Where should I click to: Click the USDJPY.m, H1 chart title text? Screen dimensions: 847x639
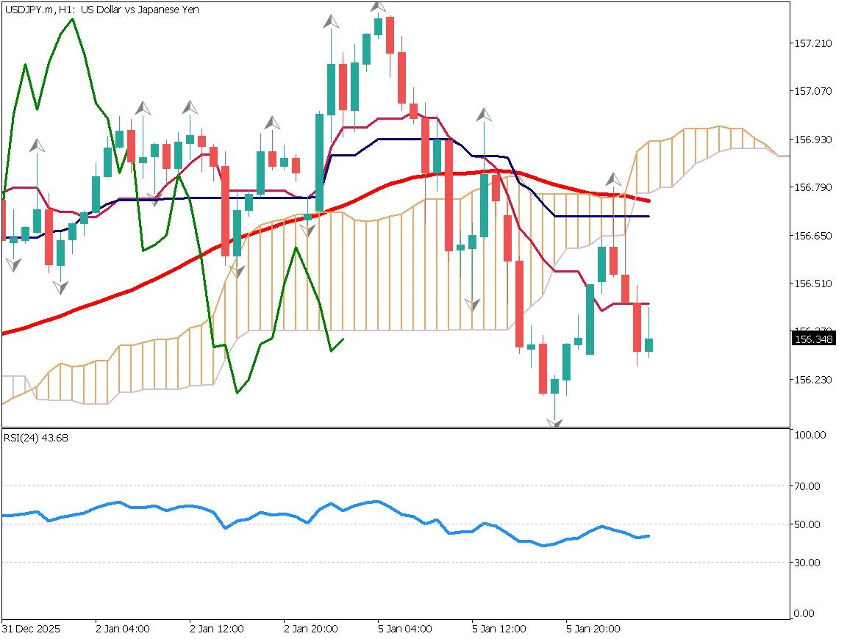pyautogui.click(x=101, y=10)
